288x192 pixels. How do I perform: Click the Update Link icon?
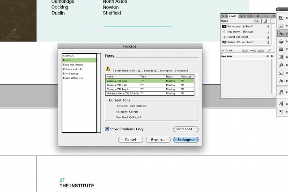pos(261,51)
